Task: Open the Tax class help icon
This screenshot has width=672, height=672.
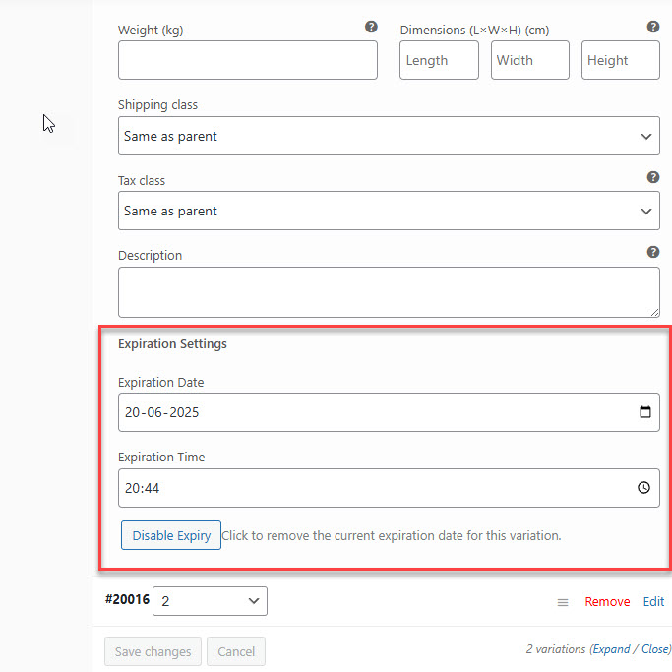Action: coord(652,177)
